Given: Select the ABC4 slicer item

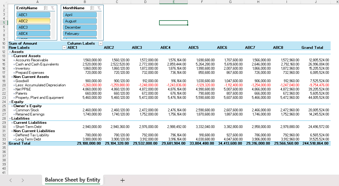Looking at the screenshot, I should point(33,33).
